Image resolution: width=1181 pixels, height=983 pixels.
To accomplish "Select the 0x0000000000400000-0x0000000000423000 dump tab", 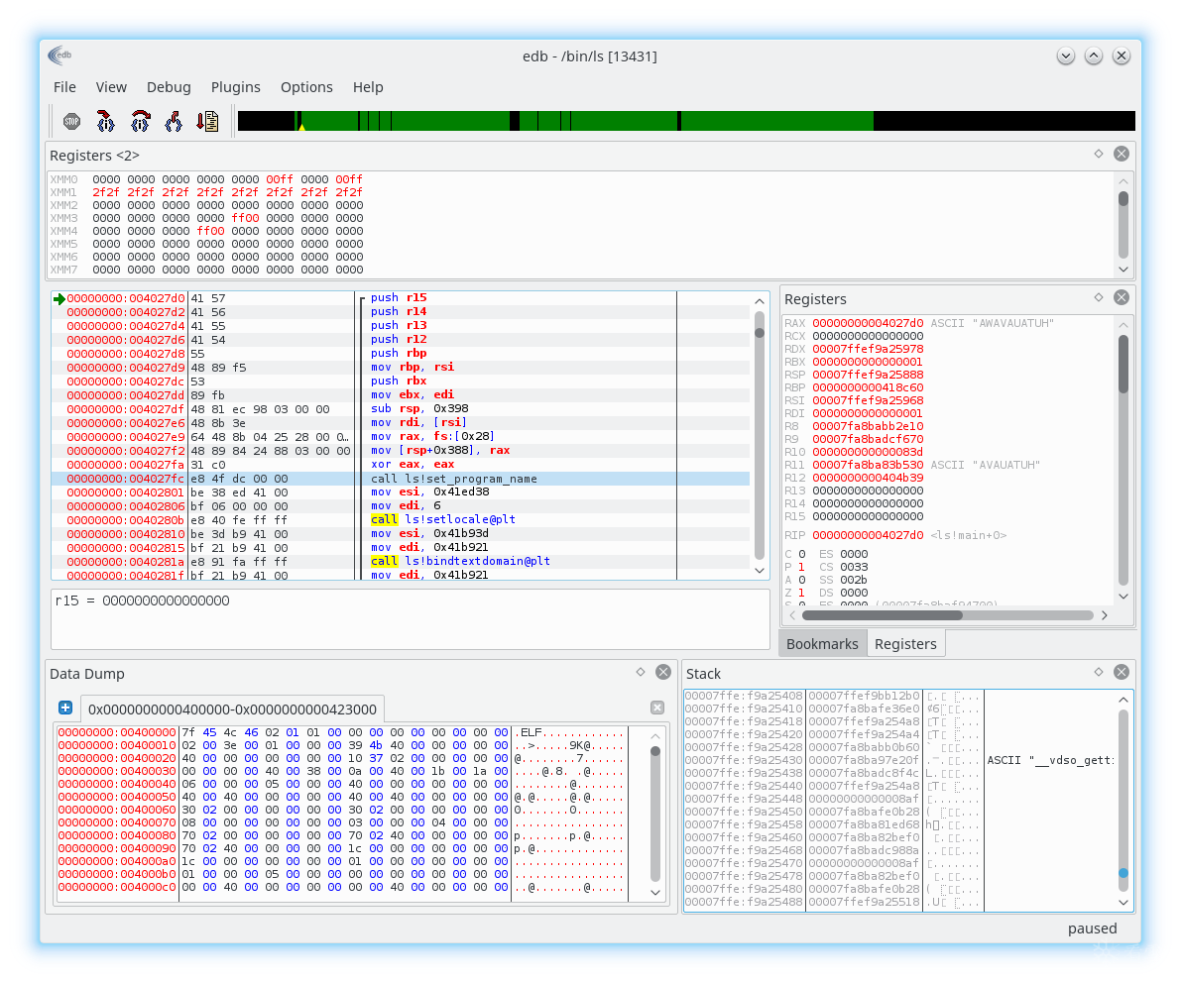I will click(x=232, y=710).
